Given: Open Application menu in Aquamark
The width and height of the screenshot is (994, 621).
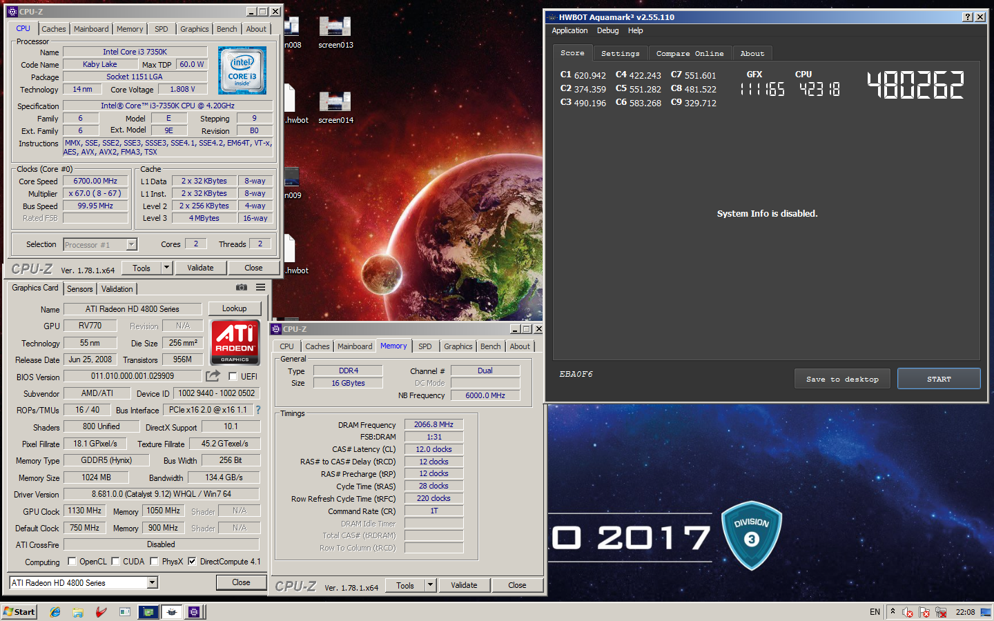Looking at the screenshot, I should click(x=569, y=30).
